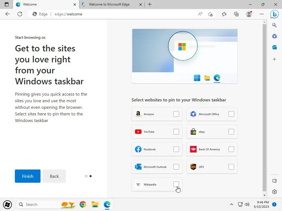Viewport: 282px width, 211px height.
Task: Check the ebay checkbox
Action: [x=231, y=132]
